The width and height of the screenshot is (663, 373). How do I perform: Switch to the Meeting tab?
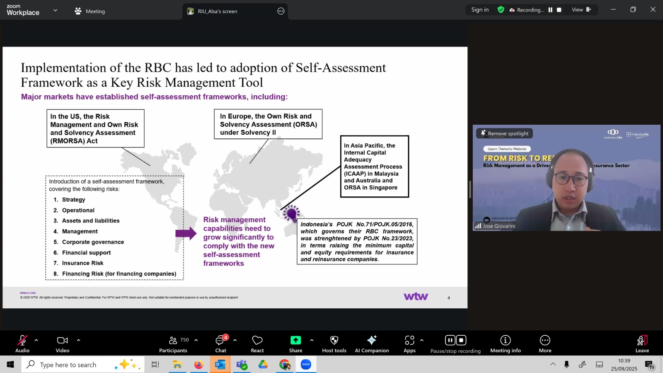click(90, 11)
